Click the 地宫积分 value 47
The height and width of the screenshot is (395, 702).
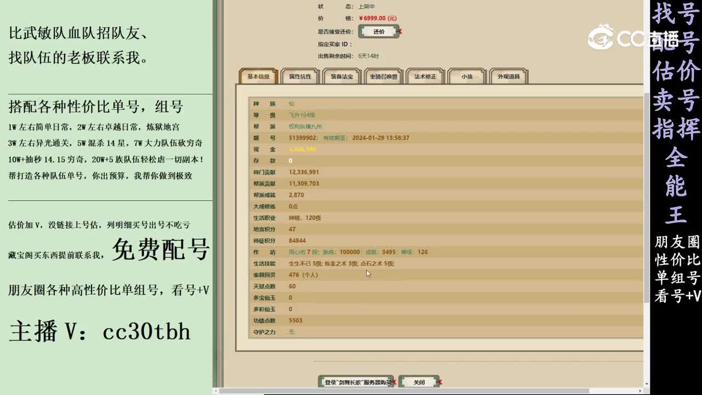pyautogui.click(x=292, y=229)
